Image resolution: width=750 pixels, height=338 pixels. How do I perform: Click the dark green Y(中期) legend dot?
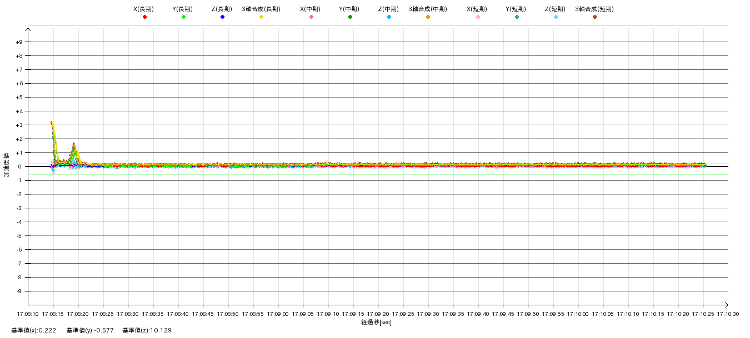point(350,17)
